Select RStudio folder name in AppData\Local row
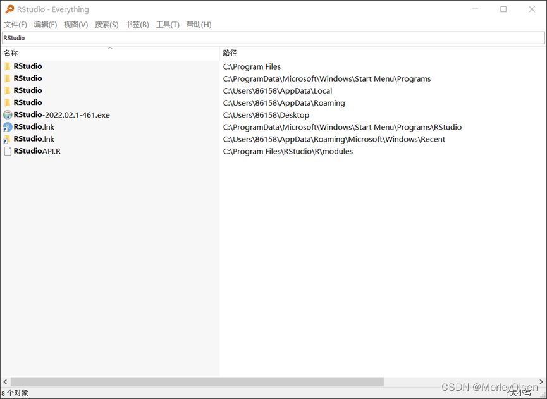This screenshot has height=399, width=547. point(28,90)
